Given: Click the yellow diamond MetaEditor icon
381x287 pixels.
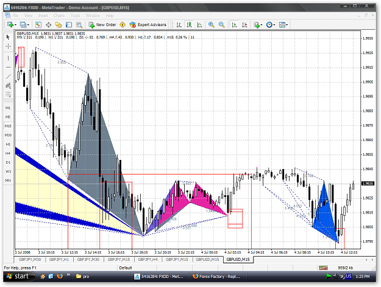Looking at the screenshot, I should click(x=123, y=25).
